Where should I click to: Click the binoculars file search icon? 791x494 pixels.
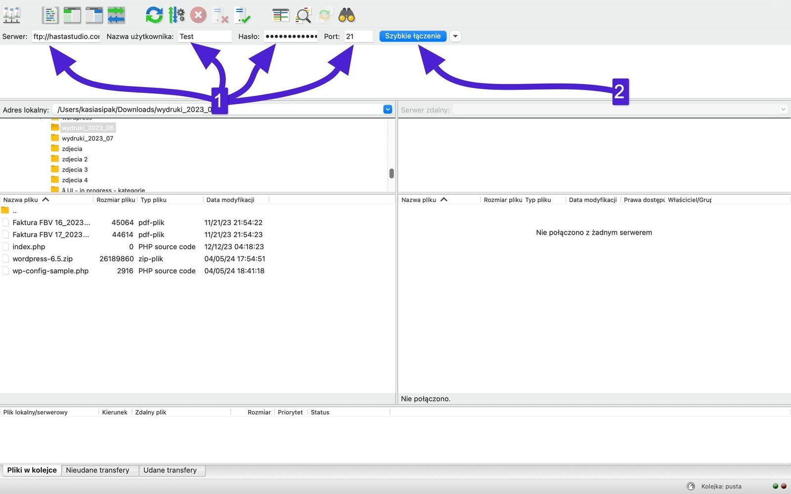(347, 15)
